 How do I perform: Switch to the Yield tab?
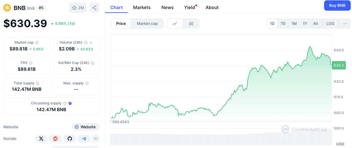[190, 7]
